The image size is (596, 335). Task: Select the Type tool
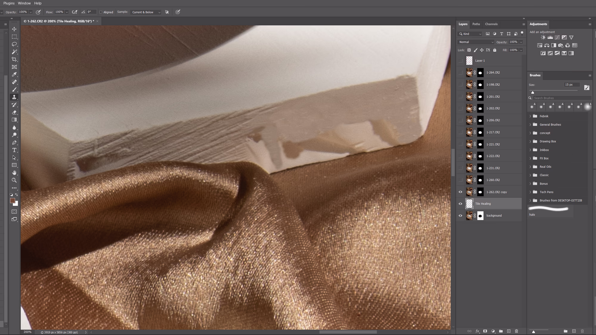tap(14, 150)
